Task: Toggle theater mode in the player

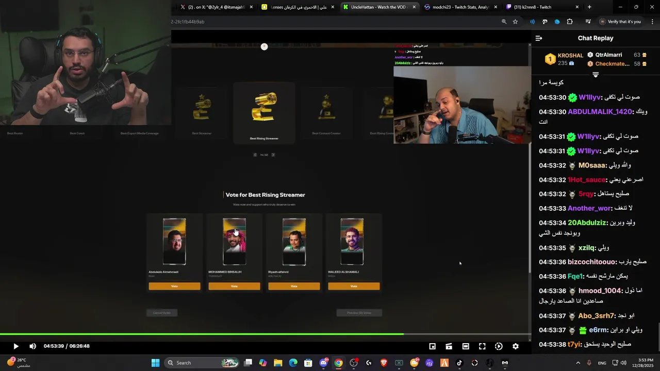Action: 466,346
